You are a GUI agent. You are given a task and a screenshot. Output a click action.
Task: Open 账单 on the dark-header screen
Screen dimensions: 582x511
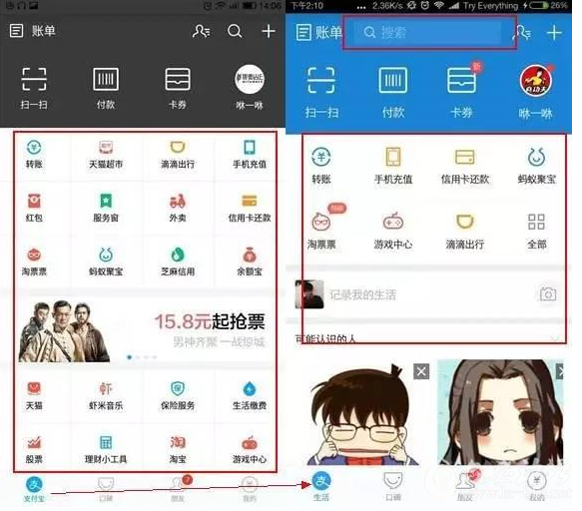pos(33,30)
